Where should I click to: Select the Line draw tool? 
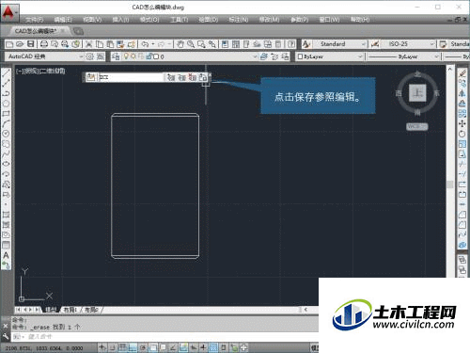[6, 73]
